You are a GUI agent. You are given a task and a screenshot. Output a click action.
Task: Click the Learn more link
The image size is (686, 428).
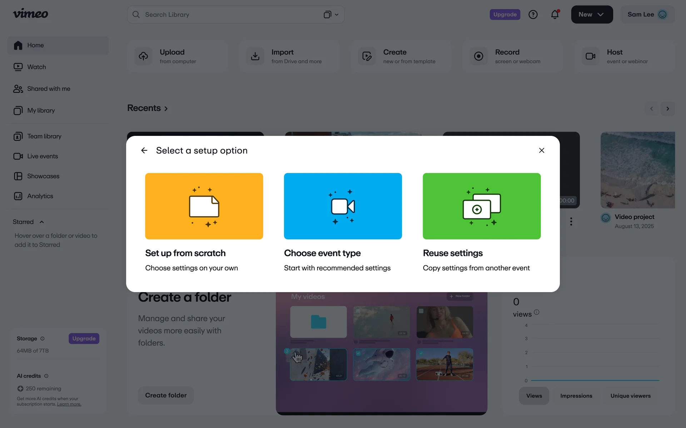[x=69, y=404]
